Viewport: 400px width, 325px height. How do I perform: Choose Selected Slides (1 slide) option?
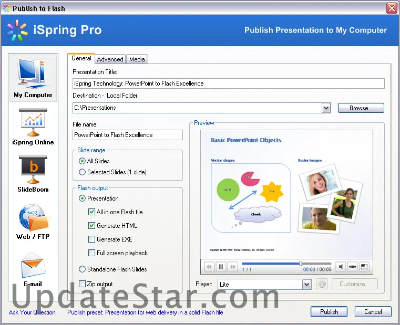(82, 172)
